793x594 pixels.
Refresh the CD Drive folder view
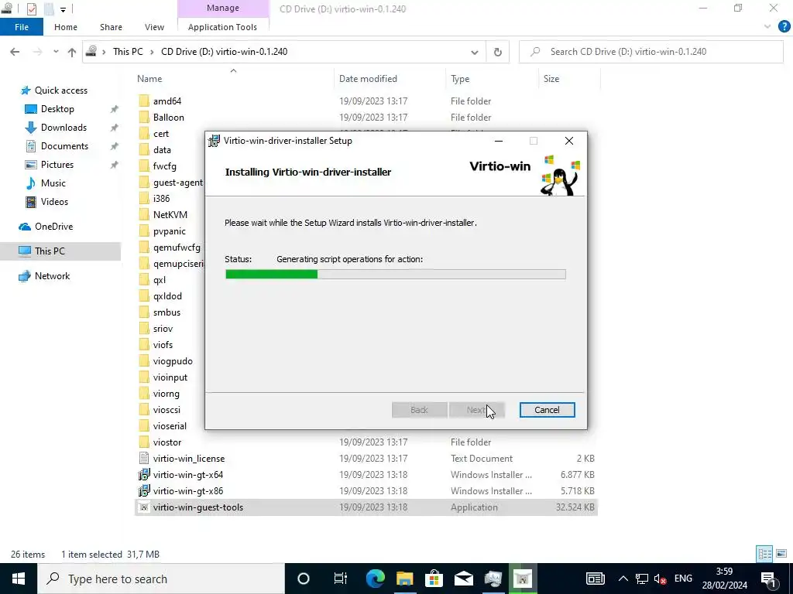pyautogui.click(x=498, y=52)
